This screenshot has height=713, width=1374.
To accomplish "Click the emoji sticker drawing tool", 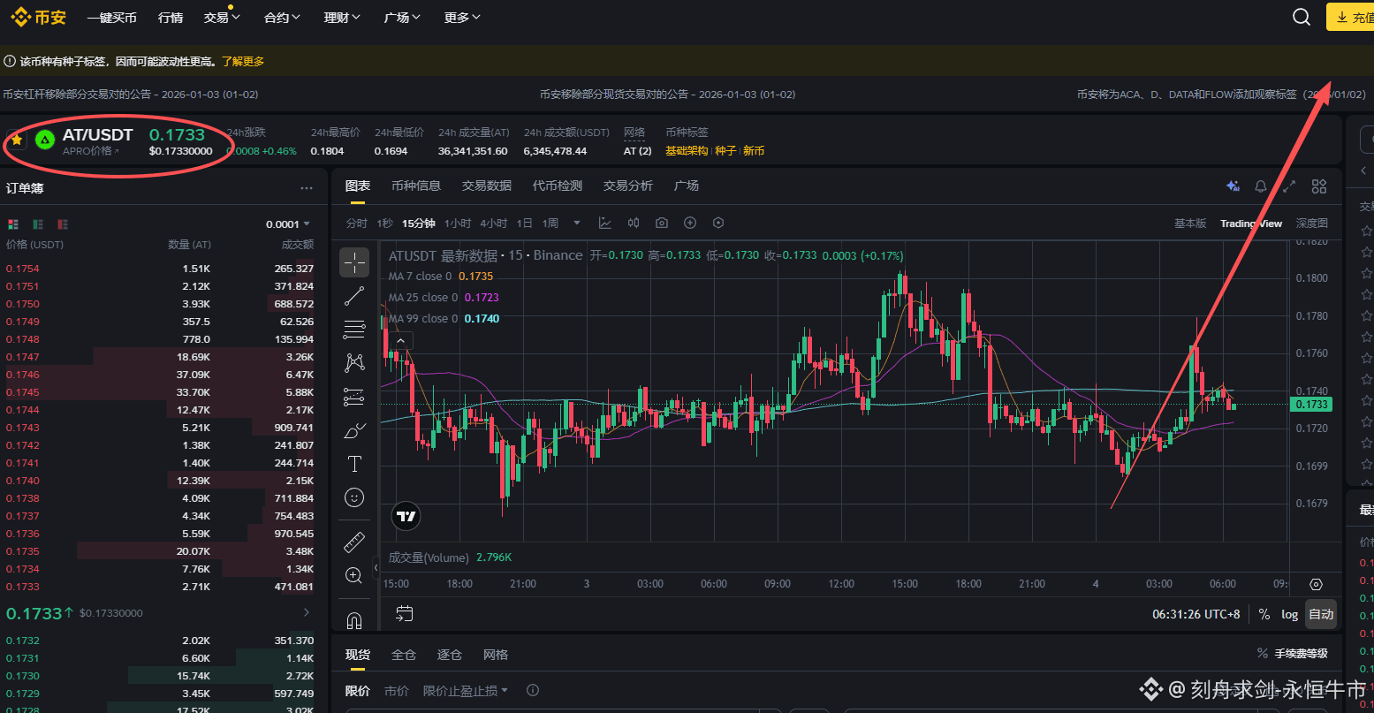I will (x=354, y=497).
